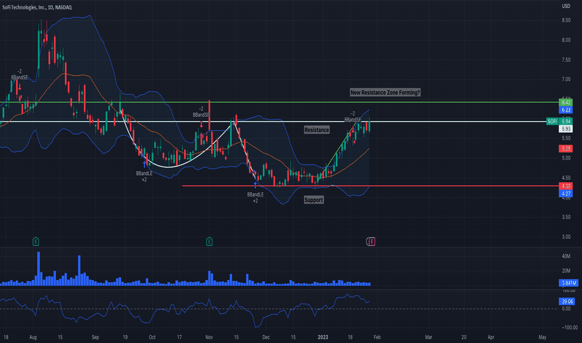
Task: Click the green 5.94 last price label
Action: click(x=566, y=121)
